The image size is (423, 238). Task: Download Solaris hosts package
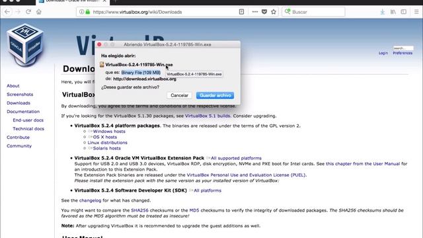(x=107, y=148)
